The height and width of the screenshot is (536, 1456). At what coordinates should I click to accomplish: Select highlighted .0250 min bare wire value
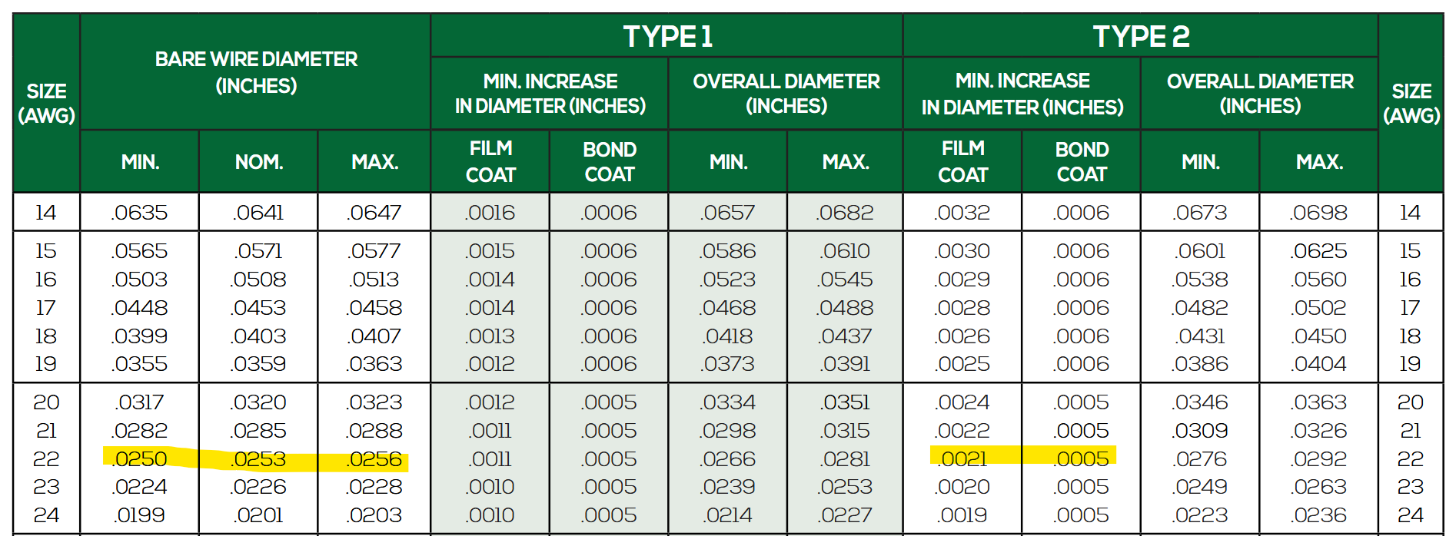(140, 459)
